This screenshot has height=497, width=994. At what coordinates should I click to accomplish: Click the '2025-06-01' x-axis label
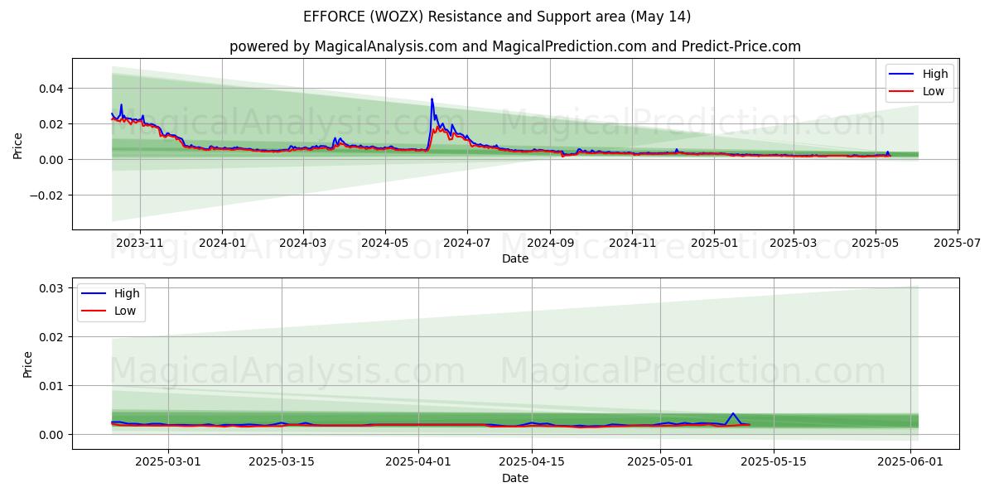[911, 464]
